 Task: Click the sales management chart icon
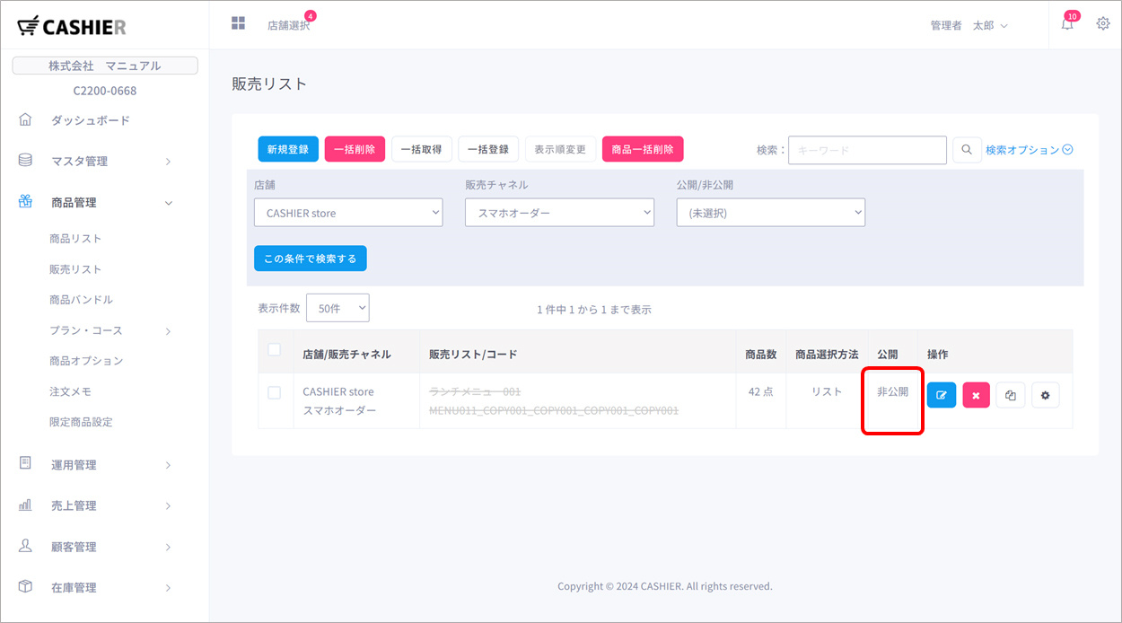[x=25, y=505]
